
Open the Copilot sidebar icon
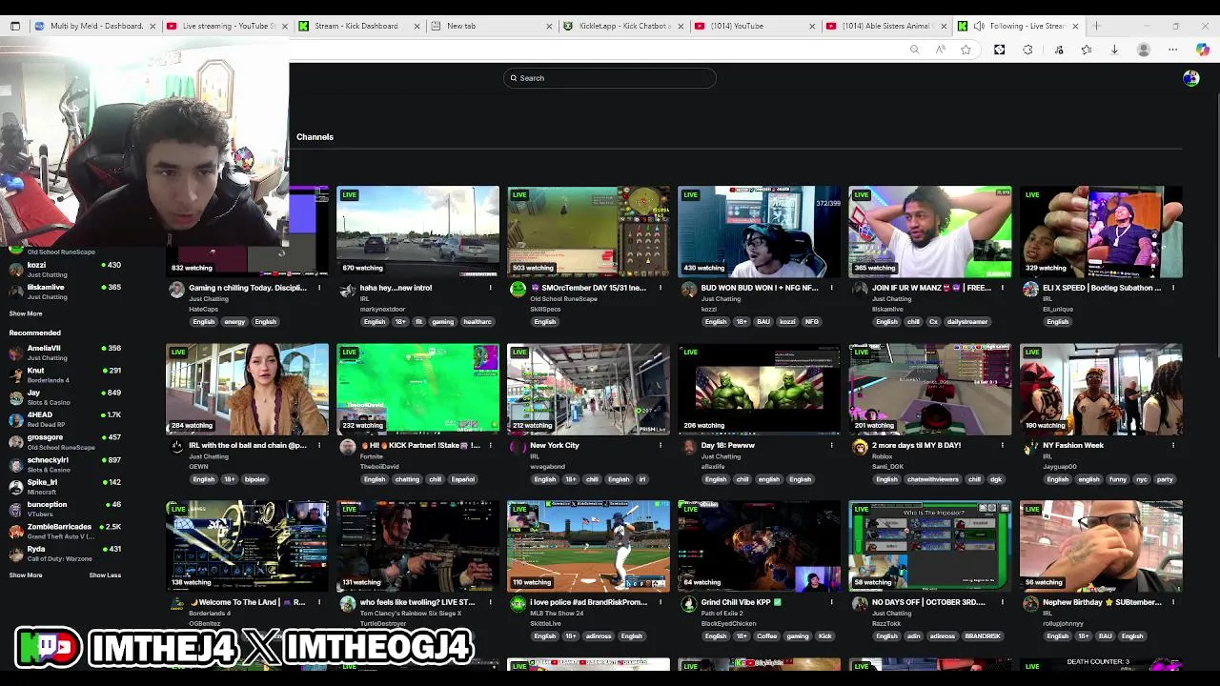[1202, 50]
